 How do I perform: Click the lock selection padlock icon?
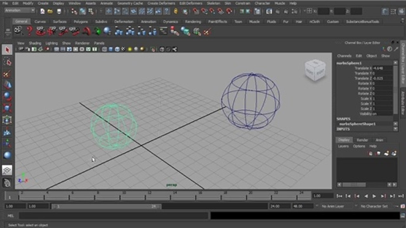click(176, 11)
